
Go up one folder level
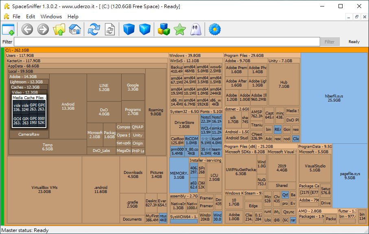59,29
